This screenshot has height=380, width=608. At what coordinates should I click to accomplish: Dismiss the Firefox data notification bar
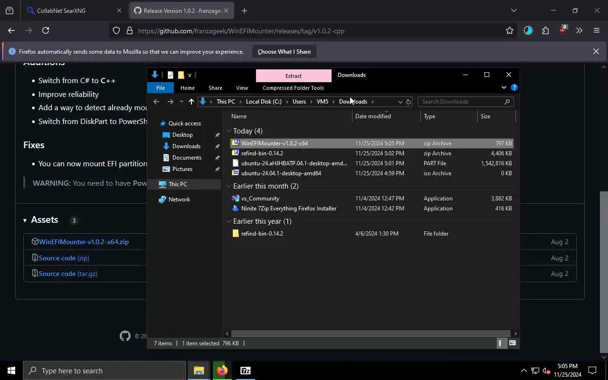point(596,51)
